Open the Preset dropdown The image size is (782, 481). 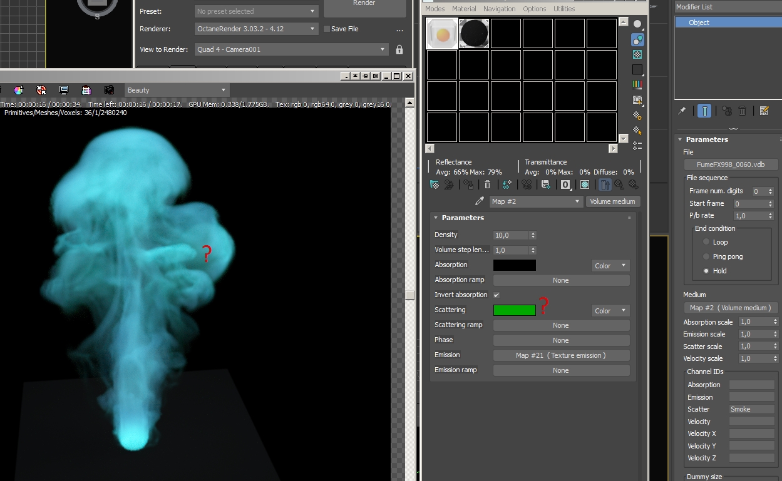(257, 11)
